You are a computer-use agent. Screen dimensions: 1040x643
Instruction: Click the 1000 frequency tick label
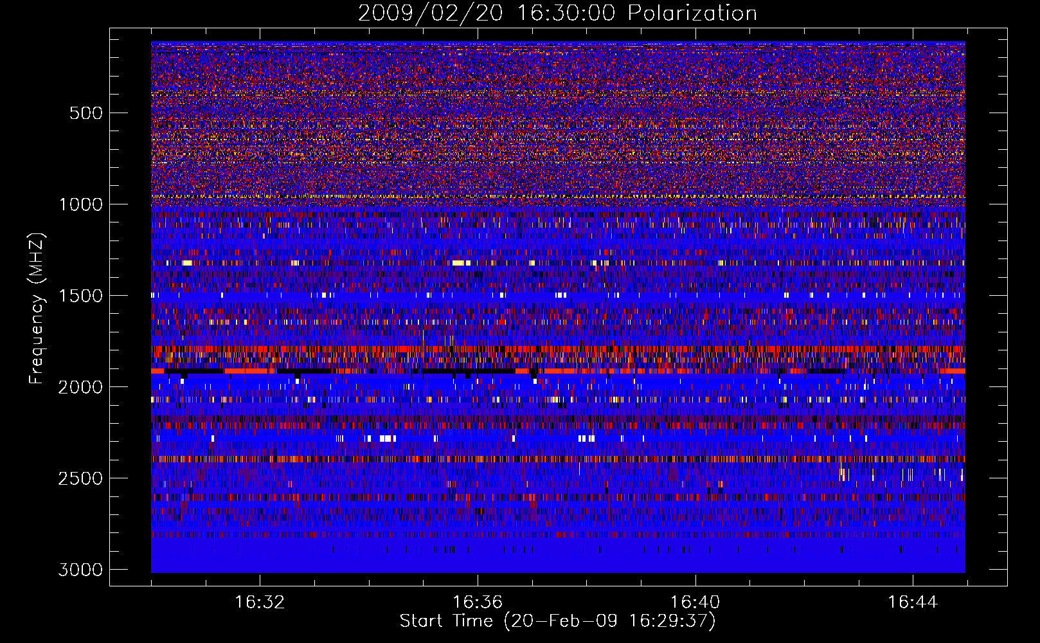[80, 204]
